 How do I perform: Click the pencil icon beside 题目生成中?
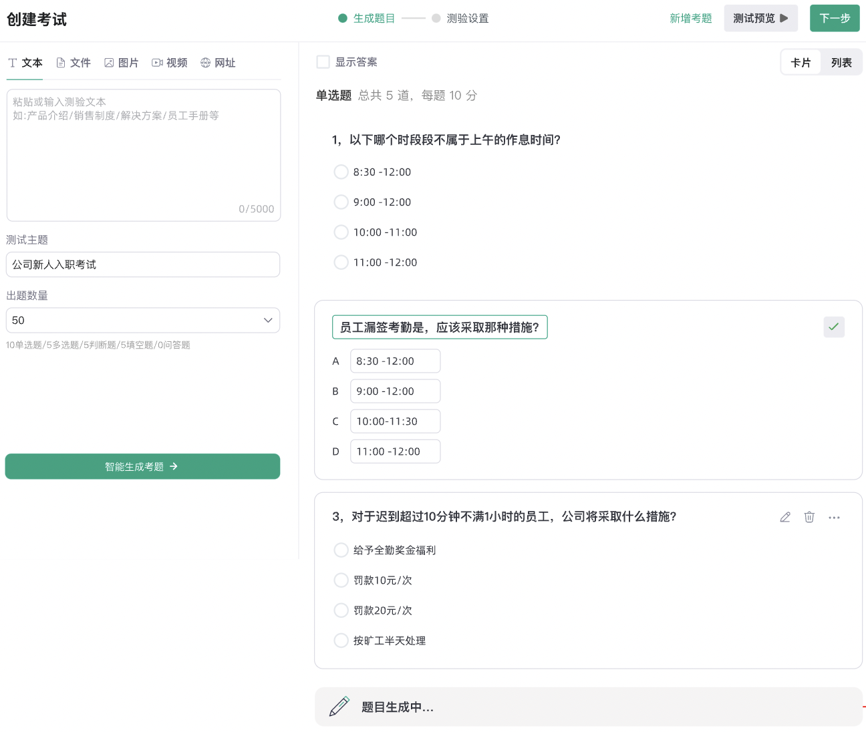339,706
